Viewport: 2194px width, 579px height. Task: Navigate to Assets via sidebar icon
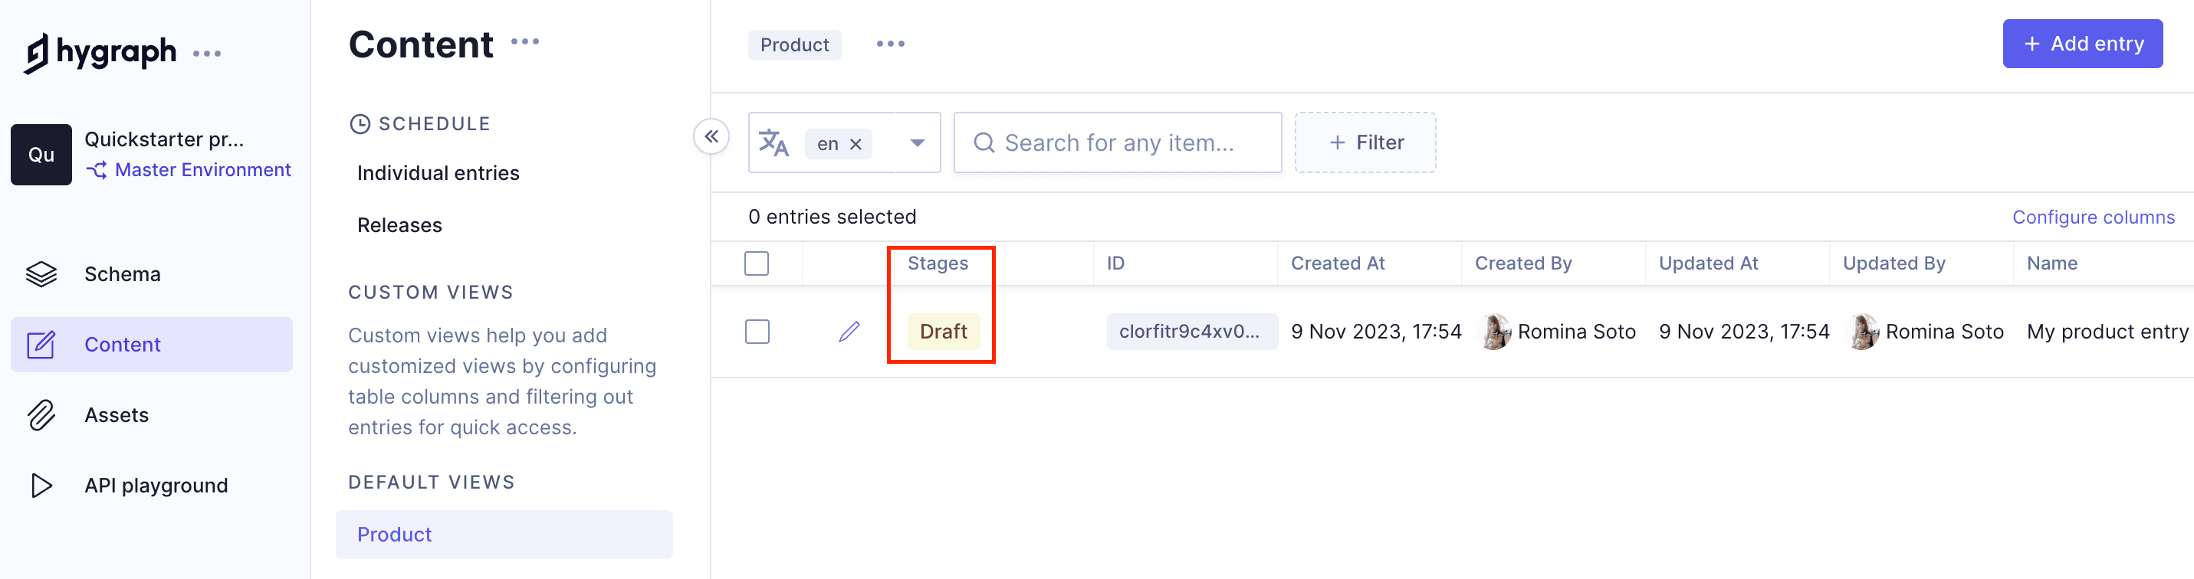[117, 414]
